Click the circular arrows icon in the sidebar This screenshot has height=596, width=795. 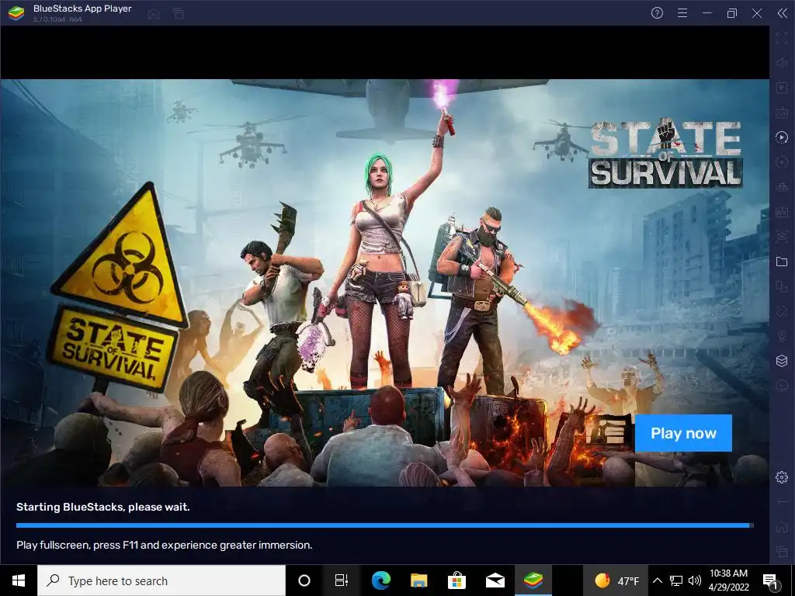(782, 162)
